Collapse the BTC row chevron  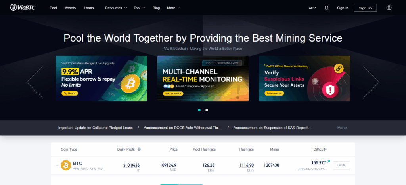click(57, 165)
